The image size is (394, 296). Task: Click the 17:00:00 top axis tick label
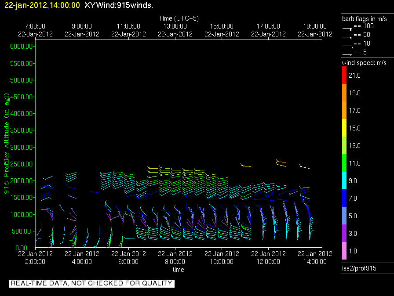pos(268,26)
